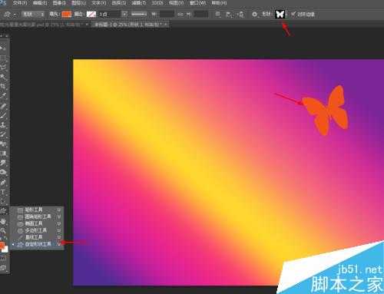Choose 多边形工具 in the shape flyout
The image size is (384, 294).
(x=38, y=230)
